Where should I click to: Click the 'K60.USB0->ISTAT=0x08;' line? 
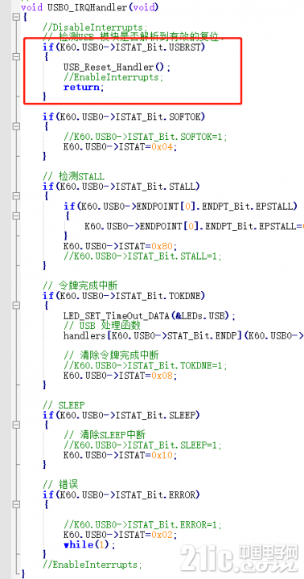click(x=120, y=376)
